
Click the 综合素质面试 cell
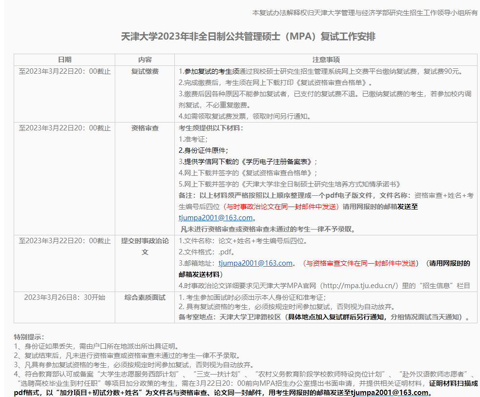click(x=145, y=297)
